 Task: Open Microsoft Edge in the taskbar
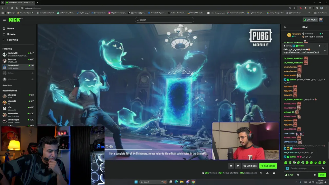coord(176,182)
